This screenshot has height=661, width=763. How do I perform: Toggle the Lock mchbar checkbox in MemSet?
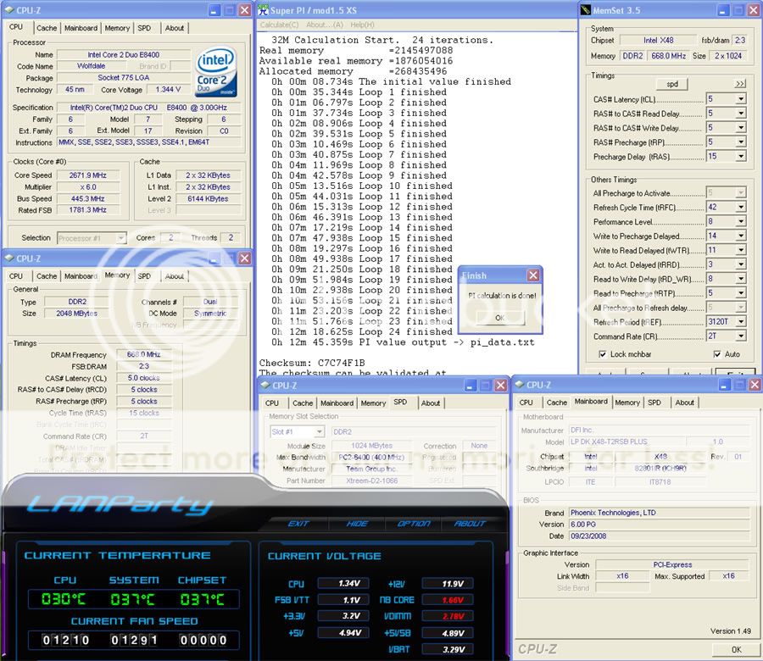[603, 354]
